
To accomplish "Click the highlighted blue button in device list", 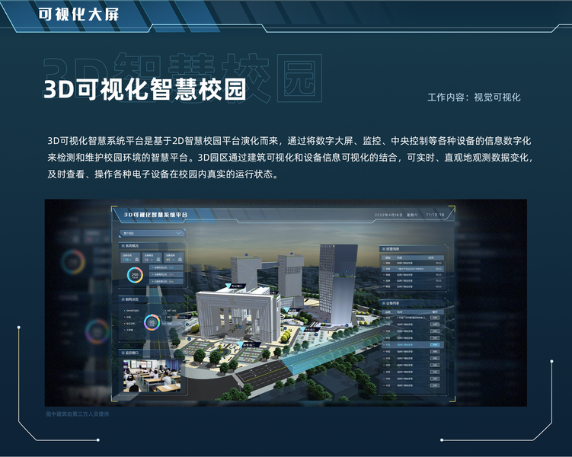I will (x=435, y=345).
